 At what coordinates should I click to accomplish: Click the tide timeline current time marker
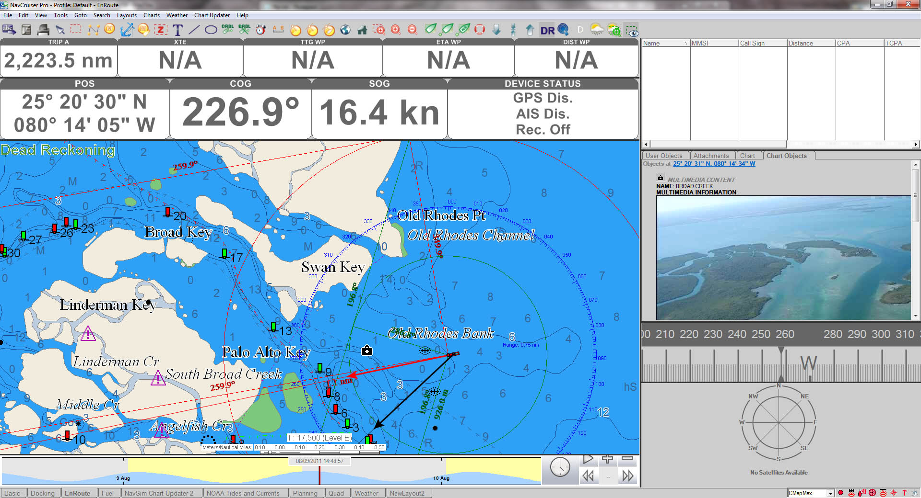coord(319,474)
